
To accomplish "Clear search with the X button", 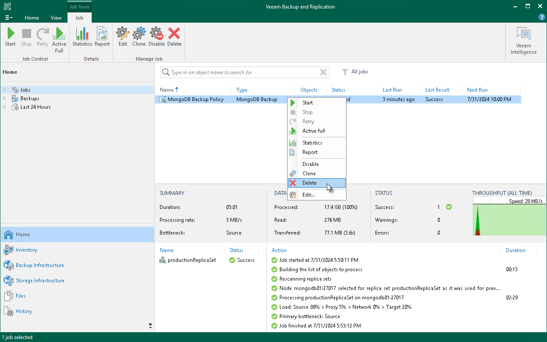I will pyautogui.click(x=323, y=72).
